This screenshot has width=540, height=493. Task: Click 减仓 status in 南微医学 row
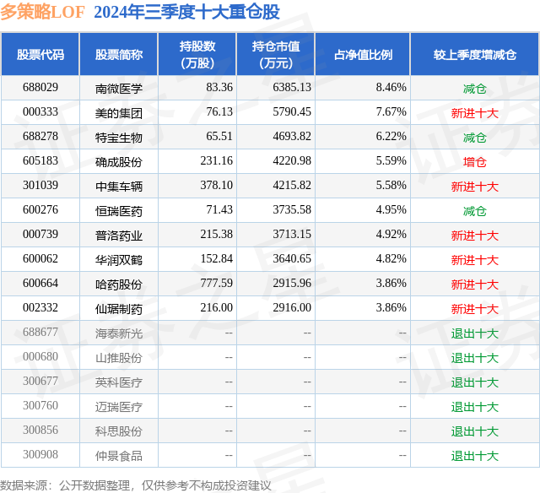click(x=475, y=89)
